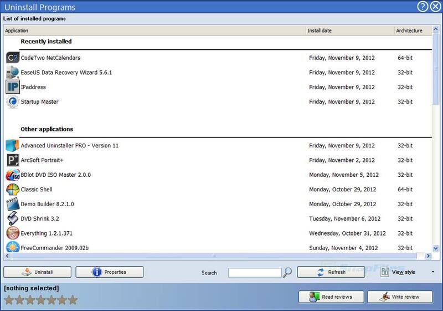
Task: Click the Tuesday, November 6, 2012 date
Action: point(344,219)
